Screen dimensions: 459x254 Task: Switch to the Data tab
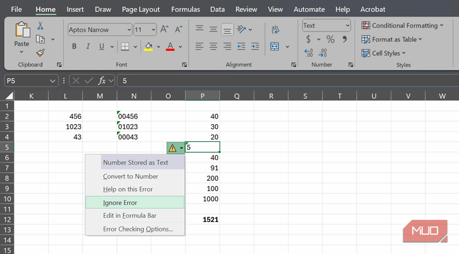[217, 9]
